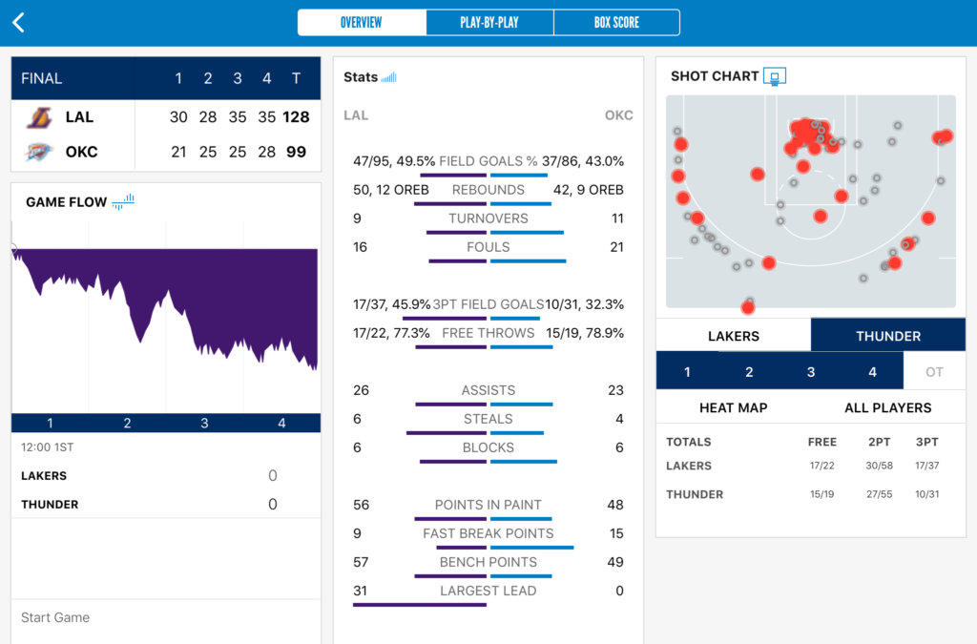Screen dimensions: 977x644
Task: Show Thunder shots in shot chart
Action: pos(887,336)
